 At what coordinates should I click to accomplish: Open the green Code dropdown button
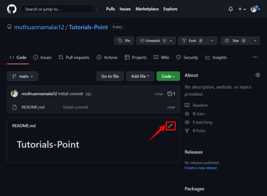[x=168, y=76]
